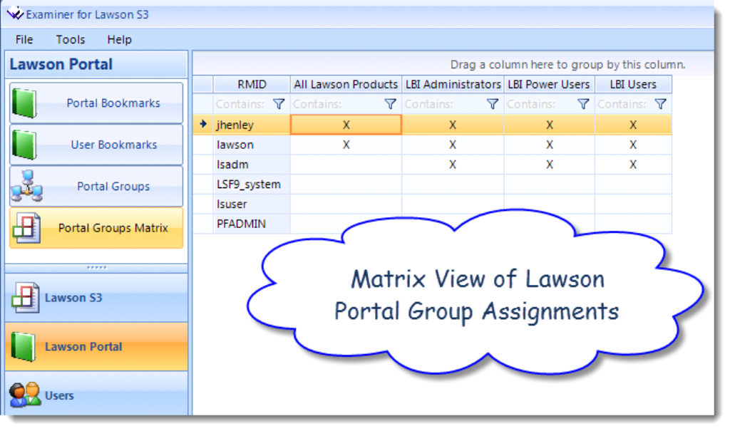Open the File menu
The image size is (730, 431).
coord(24,40)
